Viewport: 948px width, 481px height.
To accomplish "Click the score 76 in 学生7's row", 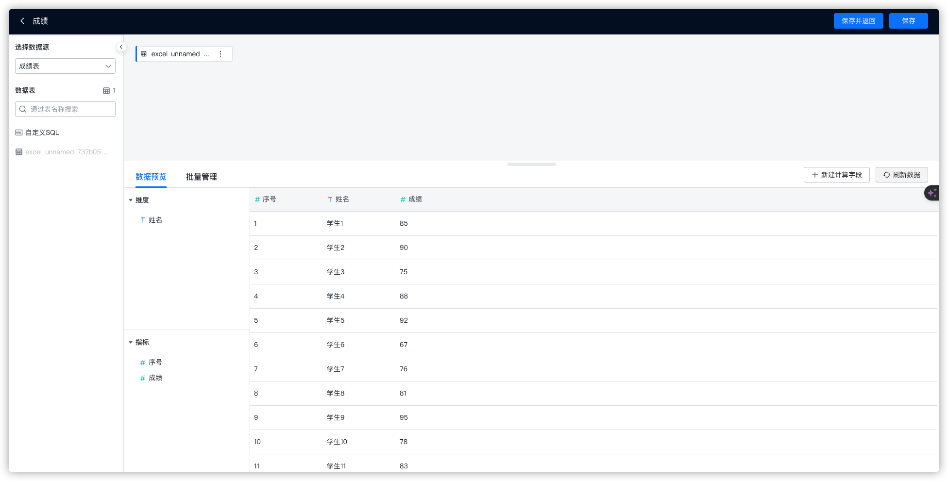I will point(404,369).
